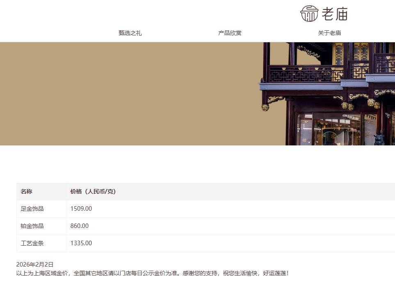
Task: Click the bronze statue at banner's bottom right
Action: pos(379,138)
